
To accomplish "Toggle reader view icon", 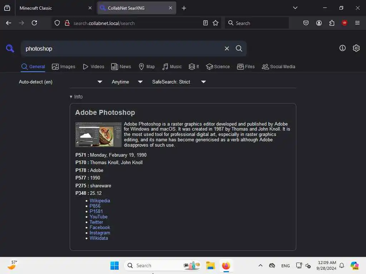I will 206,23.
